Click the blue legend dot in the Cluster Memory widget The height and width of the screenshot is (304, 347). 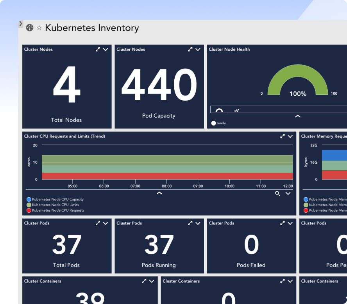[306, 200]
